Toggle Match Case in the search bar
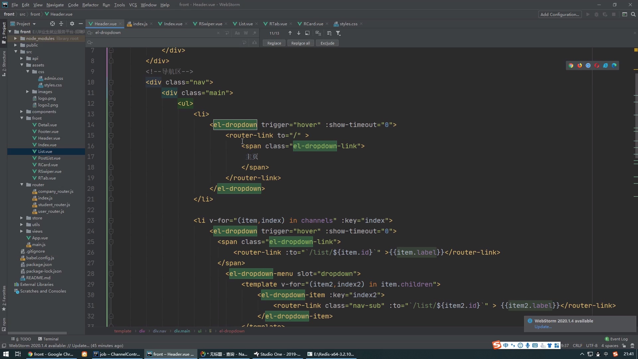Viewport: 638px width, 359px height. 237,33
